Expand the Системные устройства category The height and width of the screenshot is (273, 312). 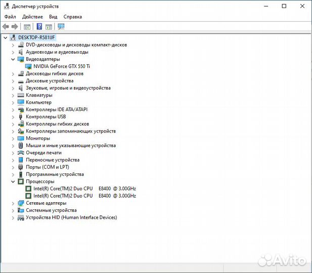tap(13, 210)
